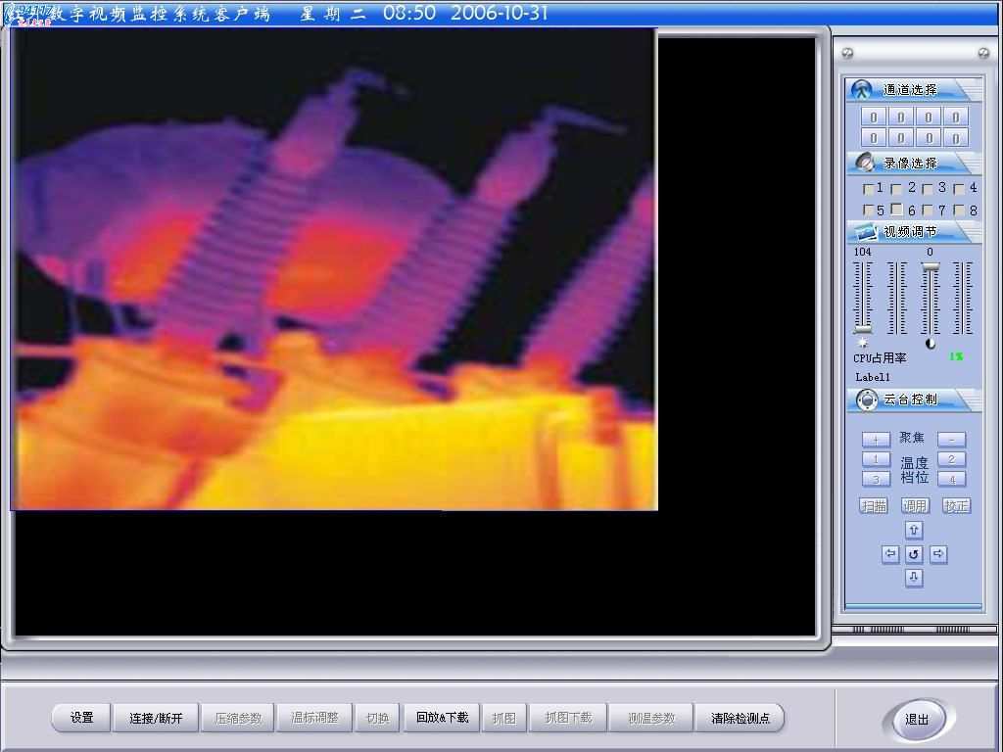Click the 连接/断开 connect/disconnect button
The height and width of the screenshot is (752, 1003).
click(x=156, y=718)
